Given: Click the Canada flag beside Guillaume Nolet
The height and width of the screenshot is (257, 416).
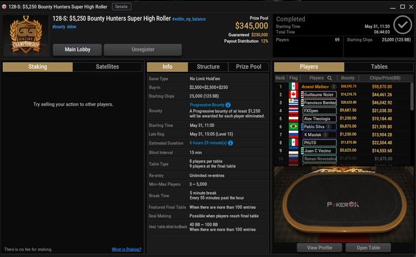Looking at the screenshot, I should click(x=293, y=94).
